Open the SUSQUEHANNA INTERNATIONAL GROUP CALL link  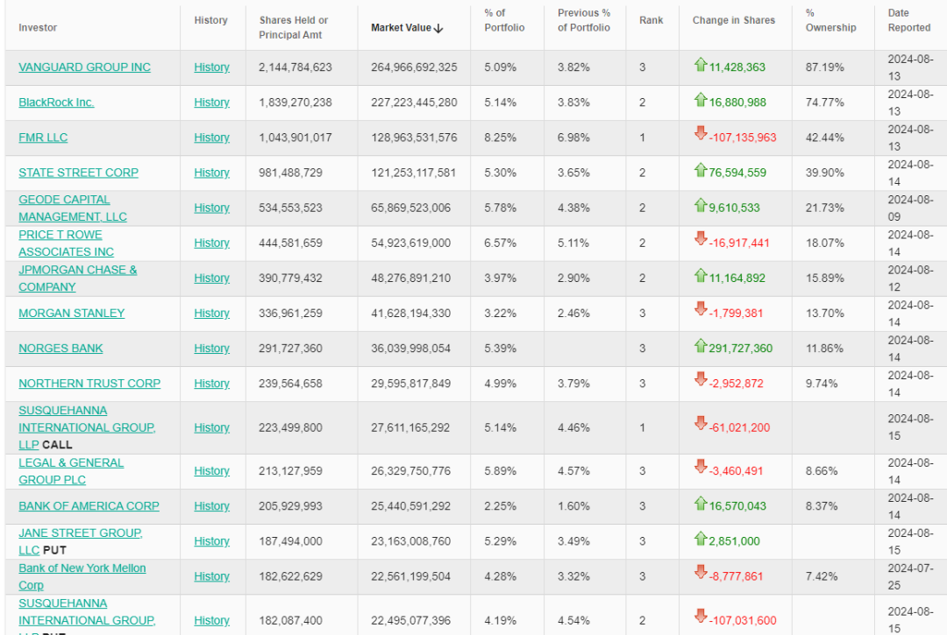[87, 427]
